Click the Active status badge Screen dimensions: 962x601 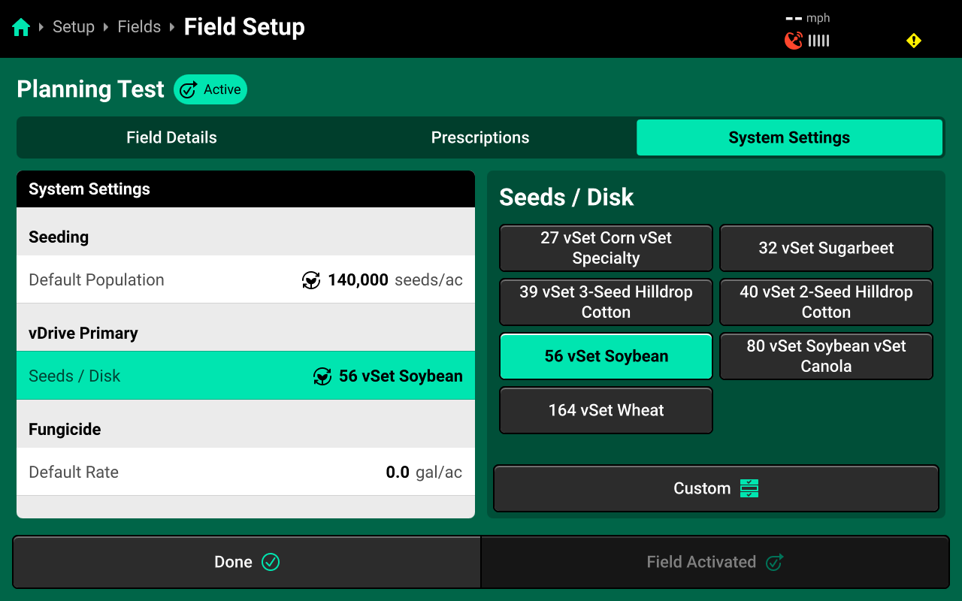pyautogui.click(x=210, y=89)
